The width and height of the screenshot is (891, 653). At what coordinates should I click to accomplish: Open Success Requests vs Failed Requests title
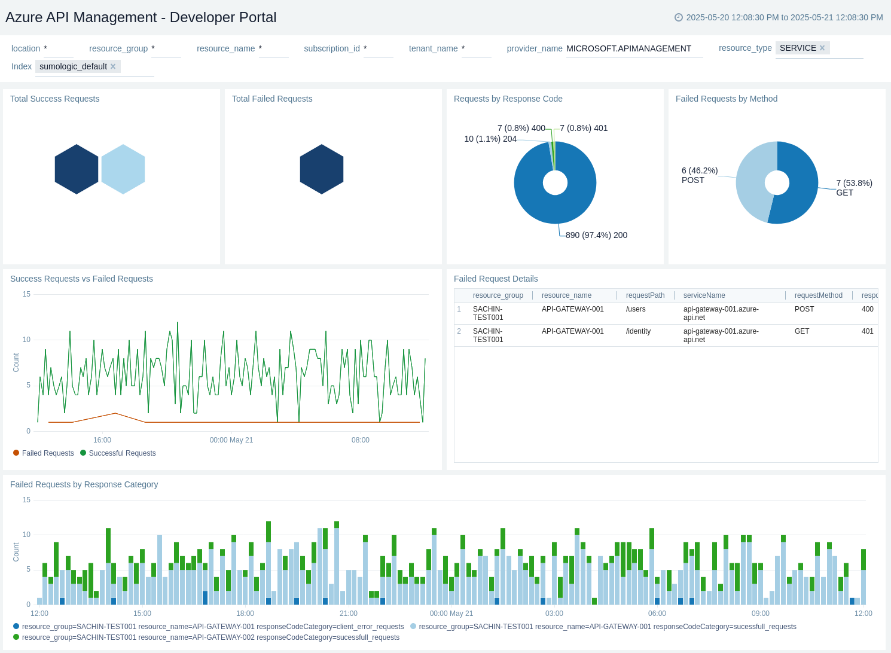click(81, 279)
